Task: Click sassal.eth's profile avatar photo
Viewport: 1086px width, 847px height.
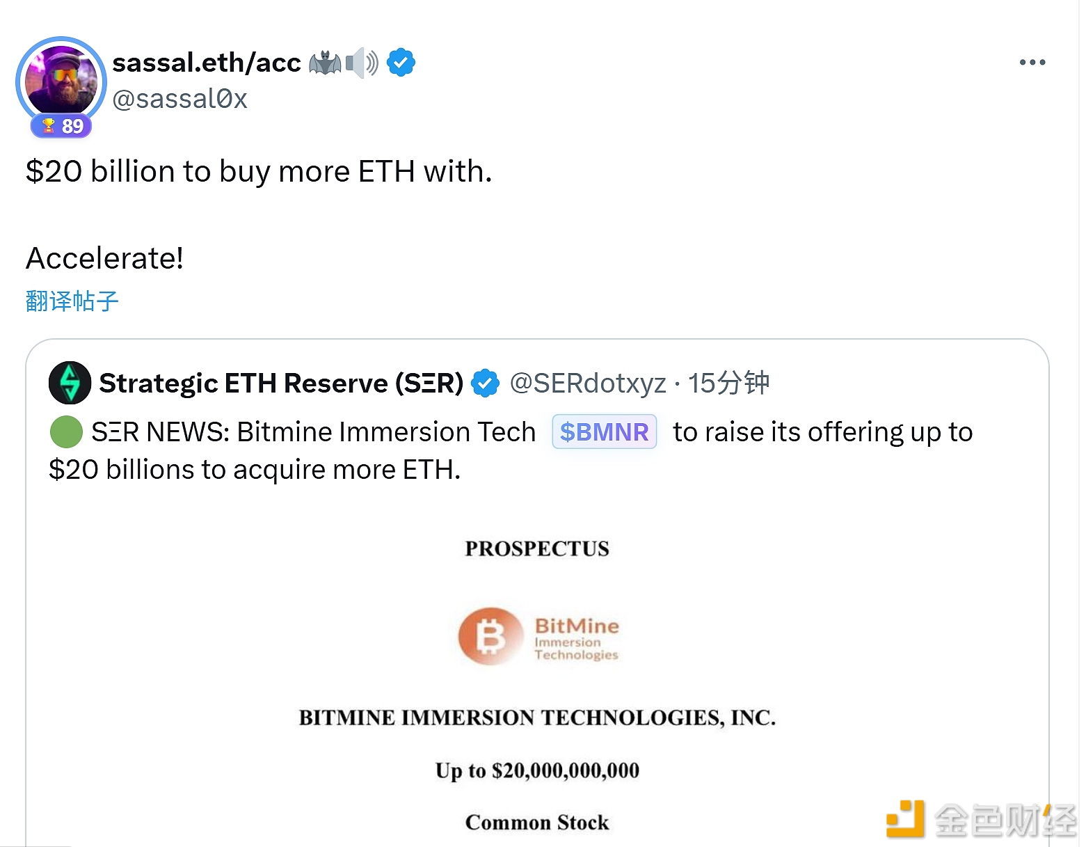Action: [61, 80]
